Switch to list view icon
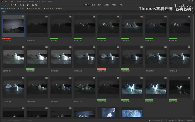This screenshot has width=195, height=122. coord(176,120)
